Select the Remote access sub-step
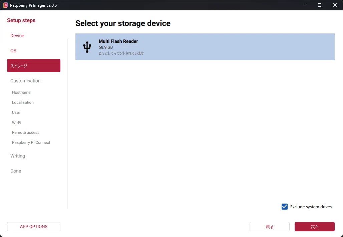343x237 pixels. 26,132
